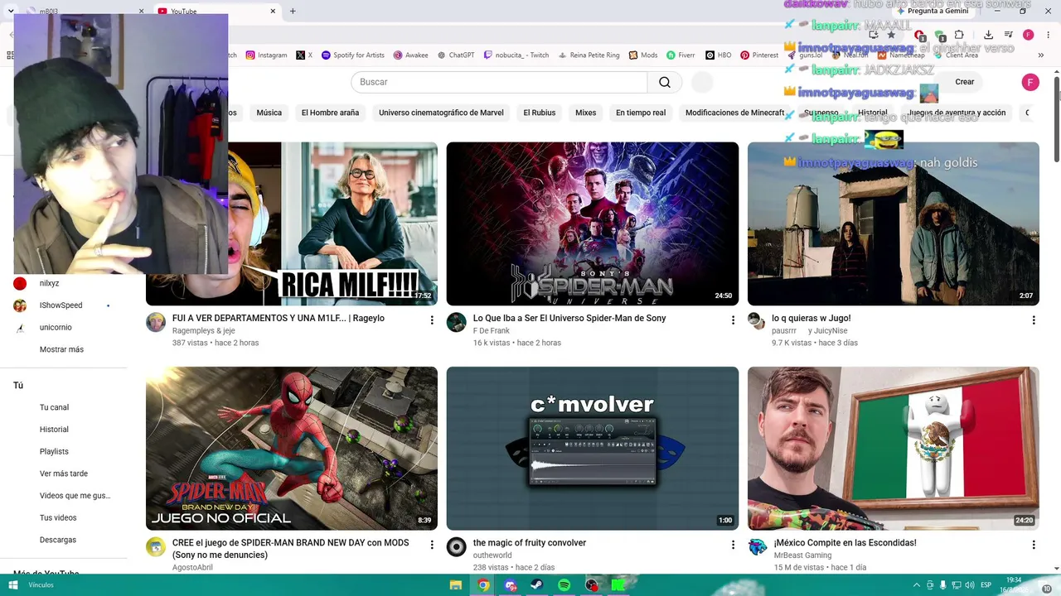This screenshot has height=596, width=1061.
Task: Open the nobucita_ - Twitch bookmark
Action: coord(516,55)
